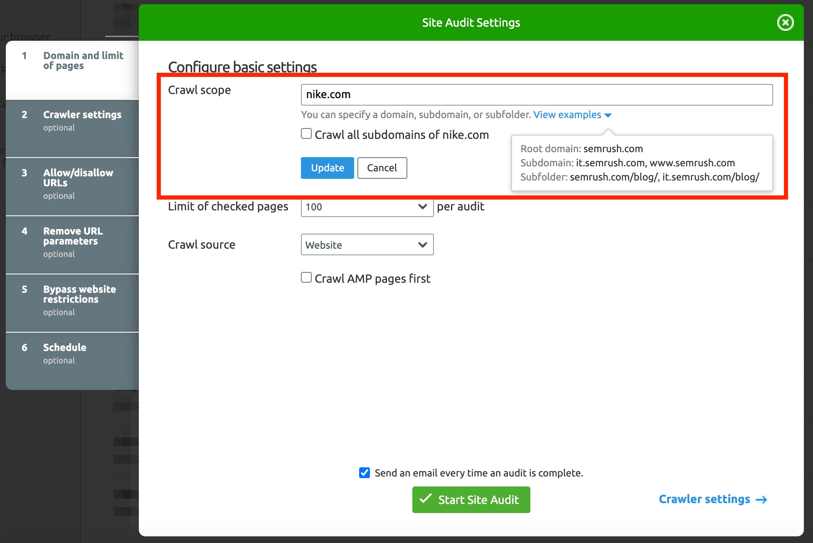The height and width of the screenshot is (543, 813).
Task: Select step 3 Allow/disallow URLs tab
Action: point(72,187)
